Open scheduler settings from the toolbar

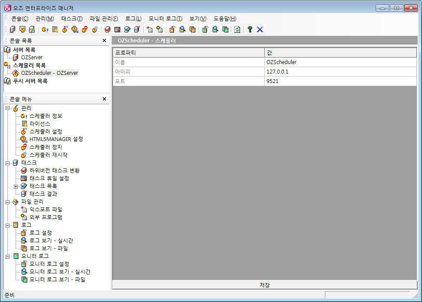(65, 29)
